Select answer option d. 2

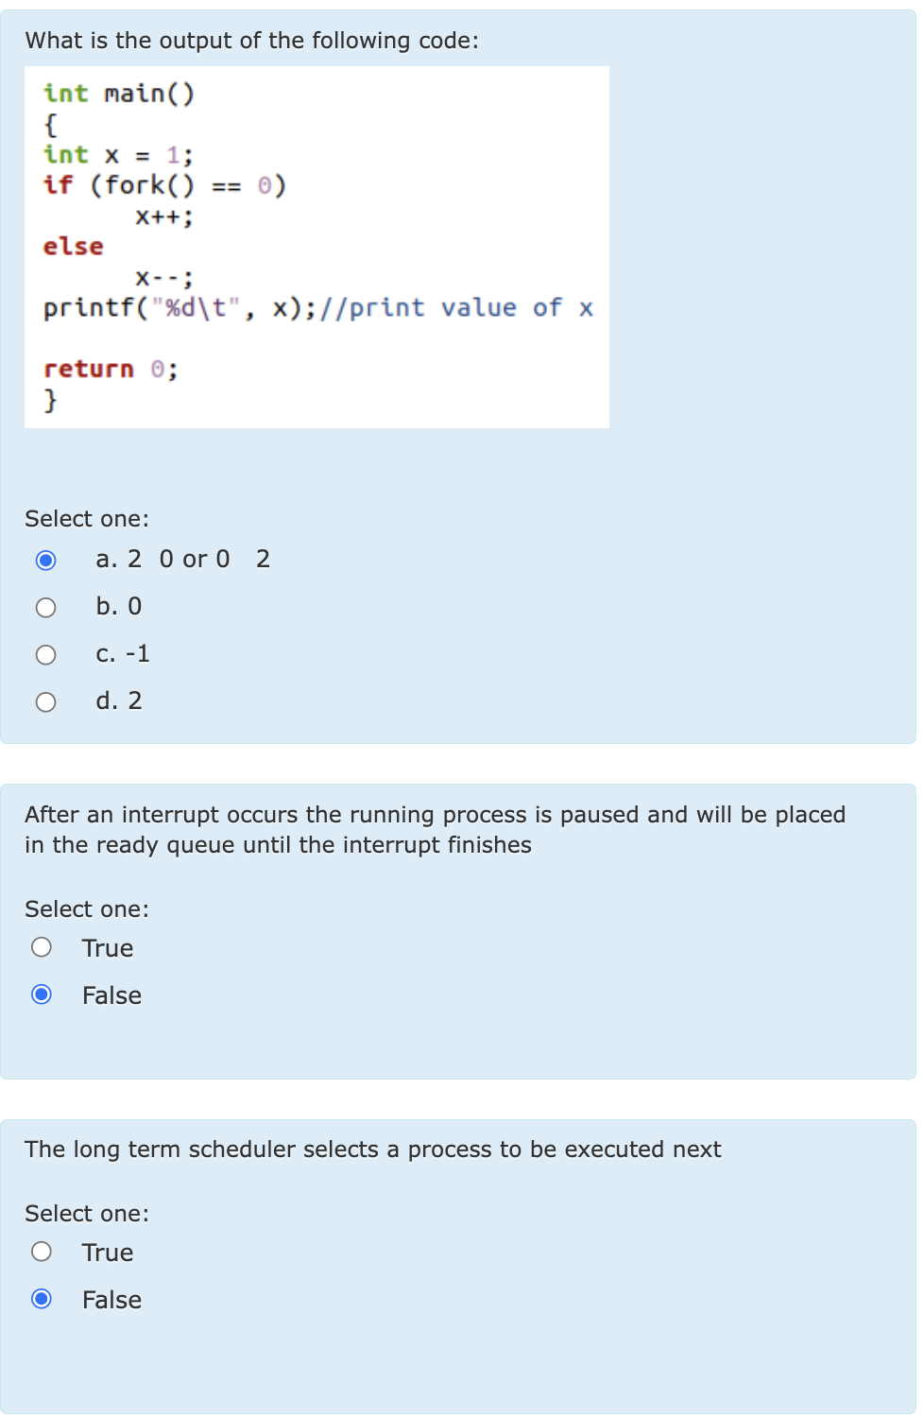45,701
